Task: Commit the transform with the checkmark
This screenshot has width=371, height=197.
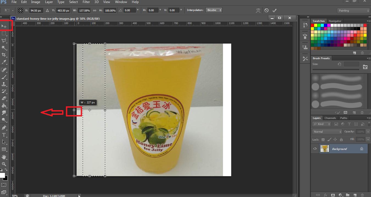Action: coord(274,10)
